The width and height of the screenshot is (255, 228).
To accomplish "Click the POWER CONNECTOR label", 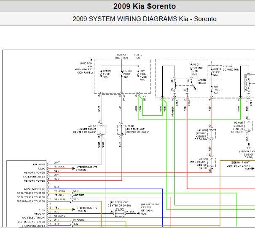I will tap(231, 68).
